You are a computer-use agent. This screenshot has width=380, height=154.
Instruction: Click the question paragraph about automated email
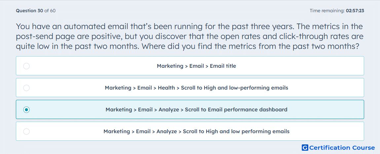[x=190, y=36]
